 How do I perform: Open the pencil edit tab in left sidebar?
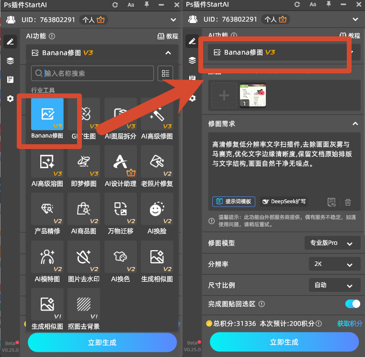tap(10, 42)
